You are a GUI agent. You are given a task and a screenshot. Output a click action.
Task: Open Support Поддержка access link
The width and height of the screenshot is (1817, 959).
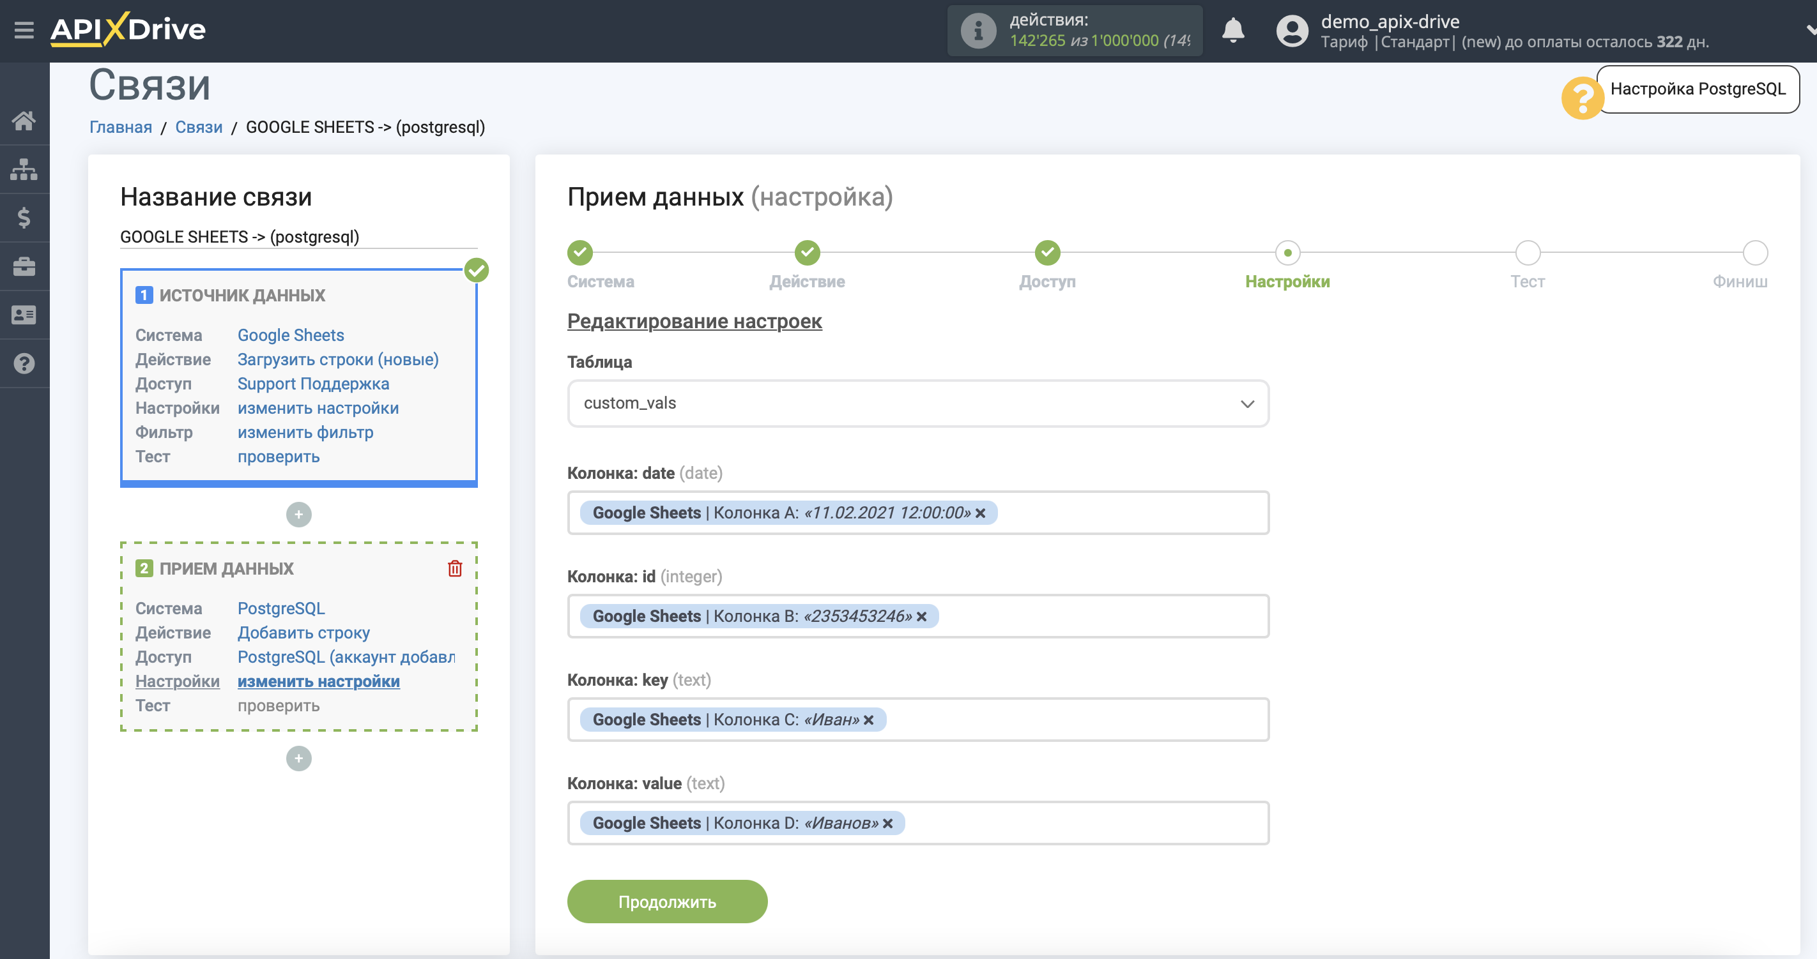click(x=313, y=384)
